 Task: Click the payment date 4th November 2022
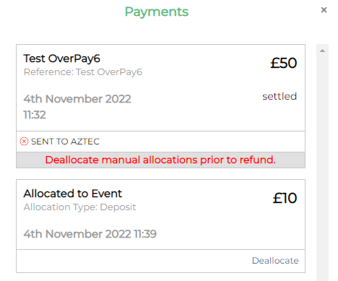coord(77,99)
